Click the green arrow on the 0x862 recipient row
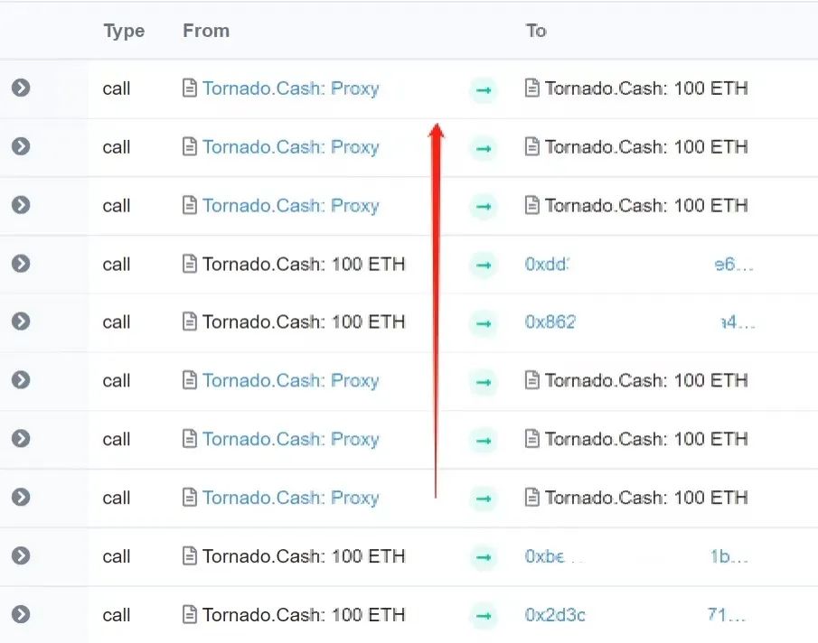Screen dimensions: 818x643 pyautogui.click(x=484, y=322)
